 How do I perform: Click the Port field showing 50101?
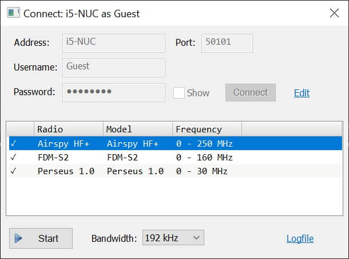pyautogui.click(x=227, y=42)
